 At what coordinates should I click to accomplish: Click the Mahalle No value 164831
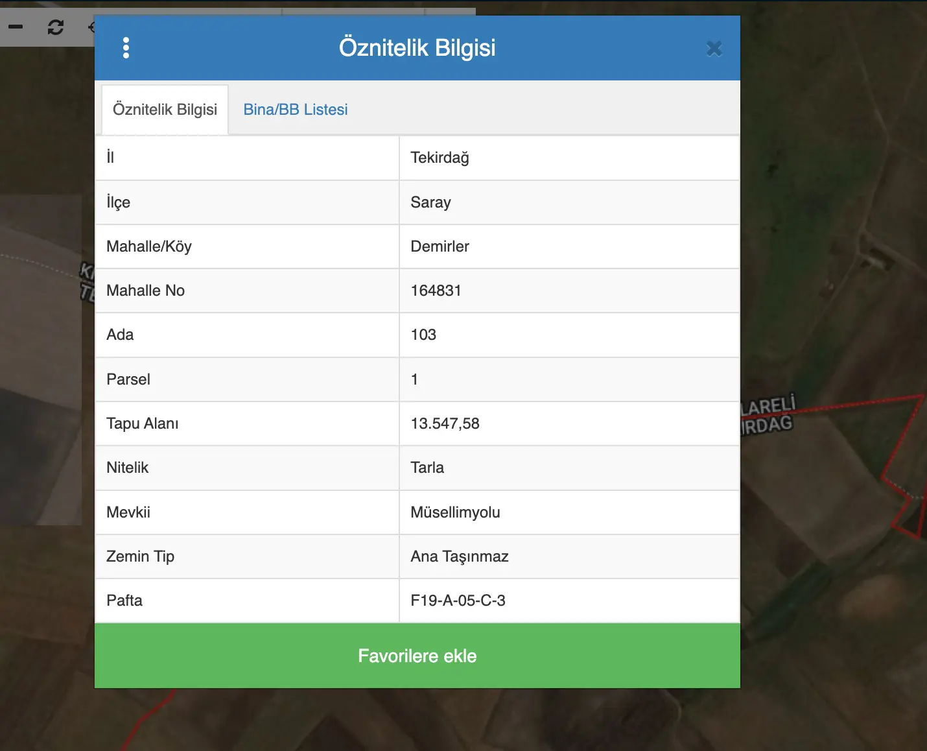[x=436, y=291]
